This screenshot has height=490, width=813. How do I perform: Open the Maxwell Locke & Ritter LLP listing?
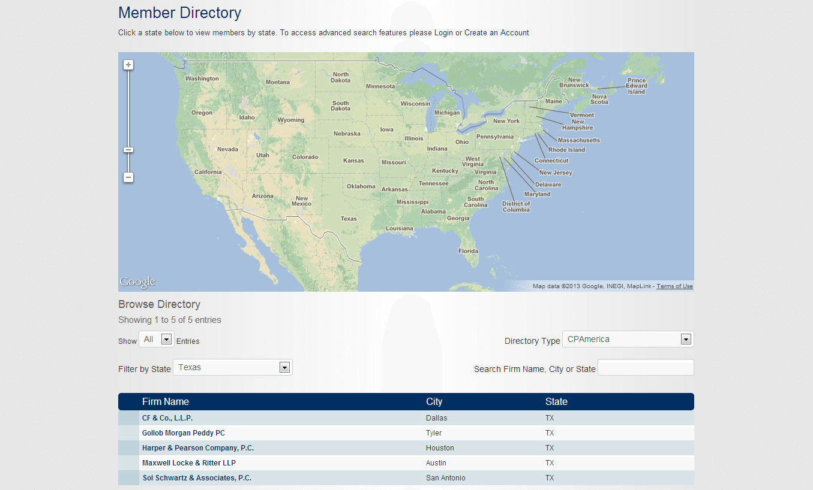tap(189, 462)
